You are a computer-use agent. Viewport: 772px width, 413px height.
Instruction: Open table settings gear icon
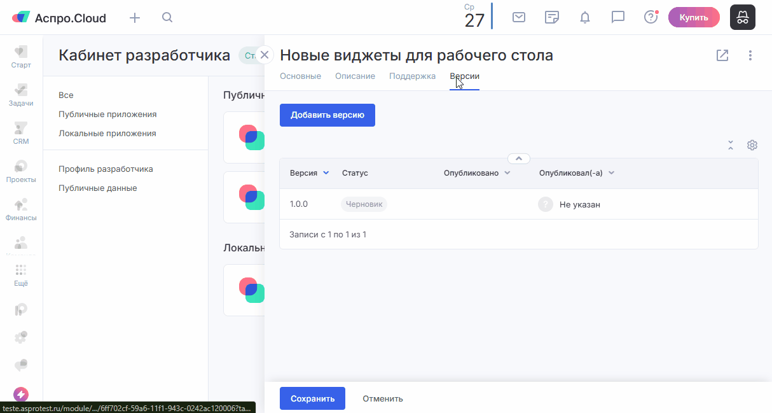752,145
